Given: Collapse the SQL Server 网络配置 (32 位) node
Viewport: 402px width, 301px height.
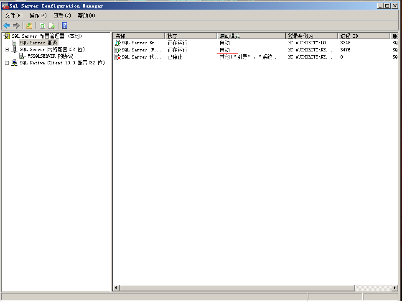Looking at the screenshot, I should [7, 49].
